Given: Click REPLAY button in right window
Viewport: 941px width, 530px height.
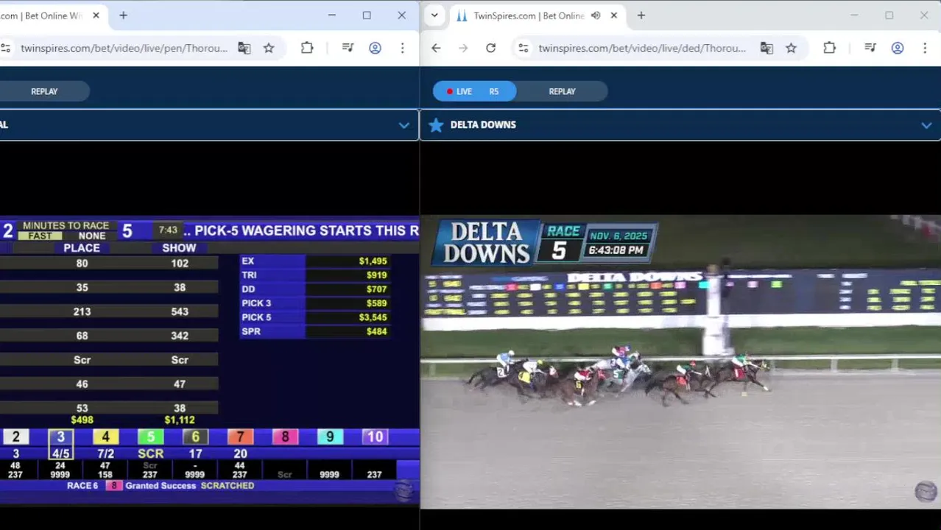Looking at the screenshot, I should click(562, 91).
